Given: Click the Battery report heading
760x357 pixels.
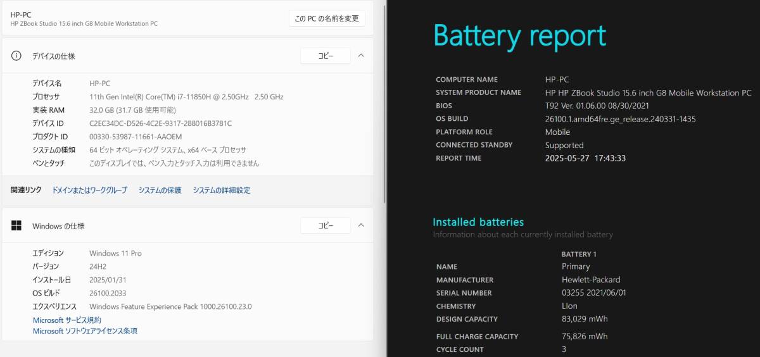Looking at the screenshot, I should coord(520,36).
